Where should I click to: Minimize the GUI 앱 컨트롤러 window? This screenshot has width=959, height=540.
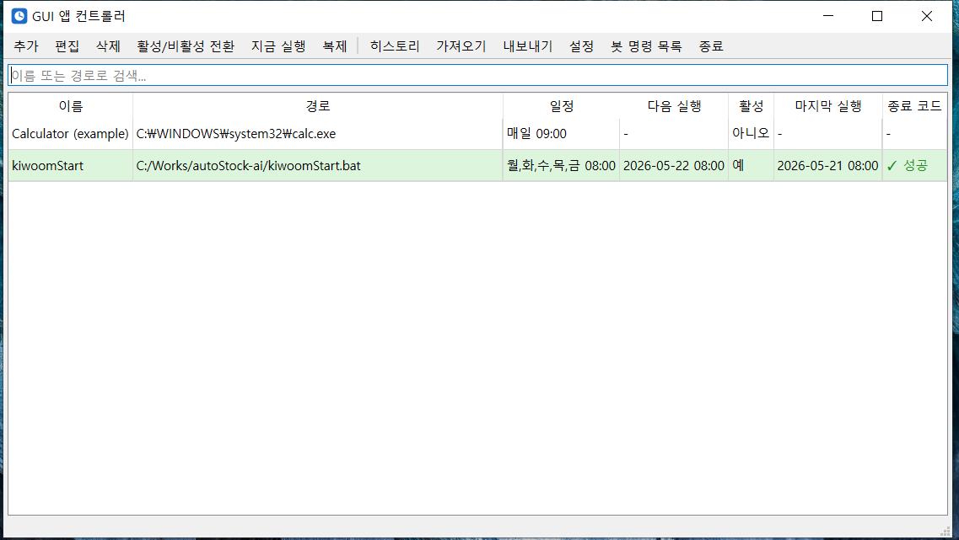(828, 16)
